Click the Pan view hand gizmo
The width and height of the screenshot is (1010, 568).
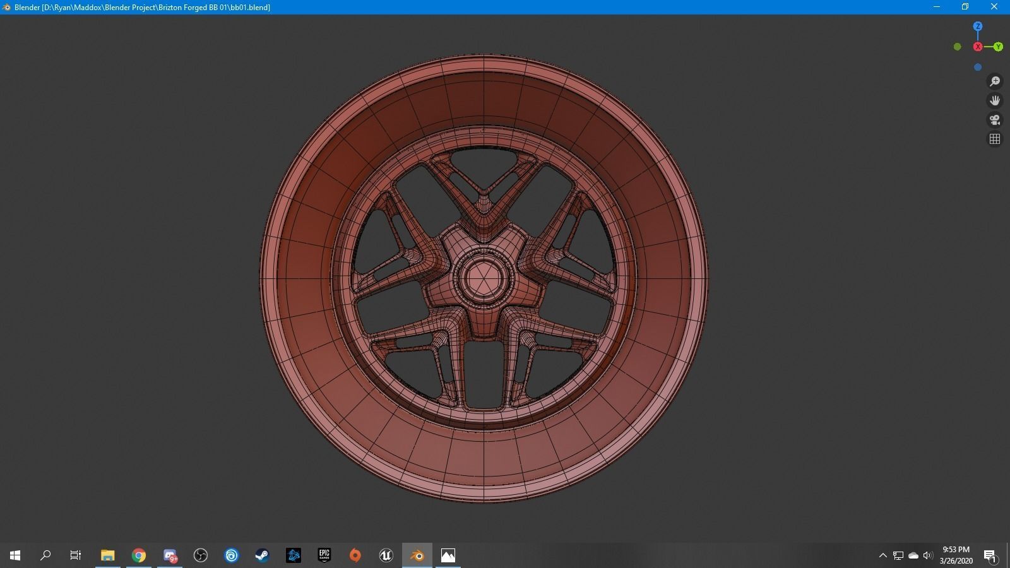click(995, 100)
